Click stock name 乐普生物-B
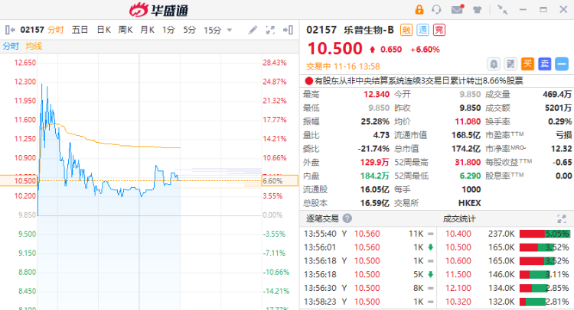This screenshot has height=310, width=574. [x=369, y=30]
